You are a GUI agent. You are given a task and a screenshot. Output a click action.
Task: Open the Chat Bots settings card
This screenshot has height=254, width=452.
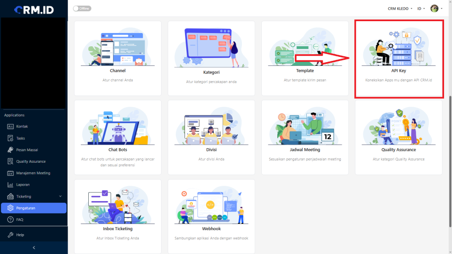pyautogui.click(x=117, y=138)
